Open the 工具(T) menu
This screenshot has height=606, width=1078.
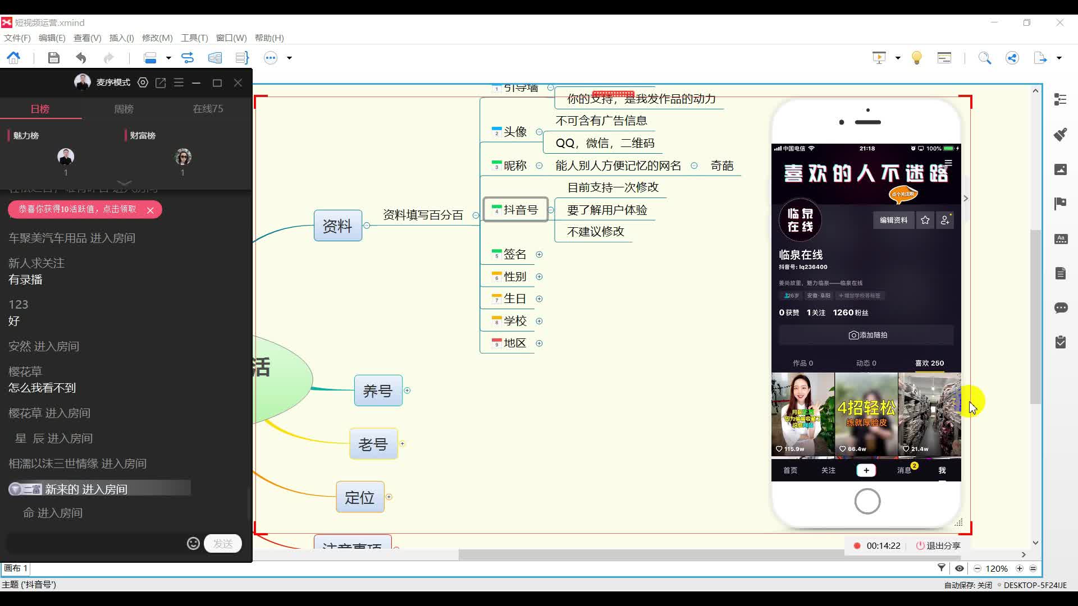click(x=194, y=38)
